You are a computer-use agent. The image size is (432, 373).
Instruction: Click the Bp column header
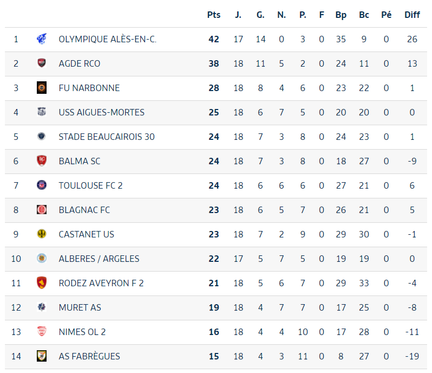(x=341, y=15)
